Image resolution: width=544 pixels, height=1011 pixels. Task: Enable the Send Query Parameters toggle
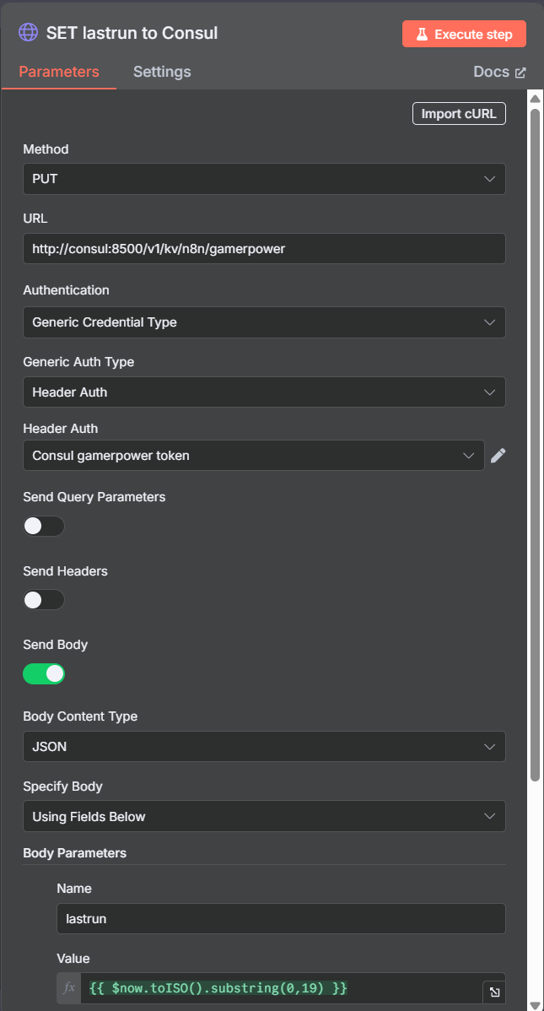pyautogui.click(x=44, y=527)
